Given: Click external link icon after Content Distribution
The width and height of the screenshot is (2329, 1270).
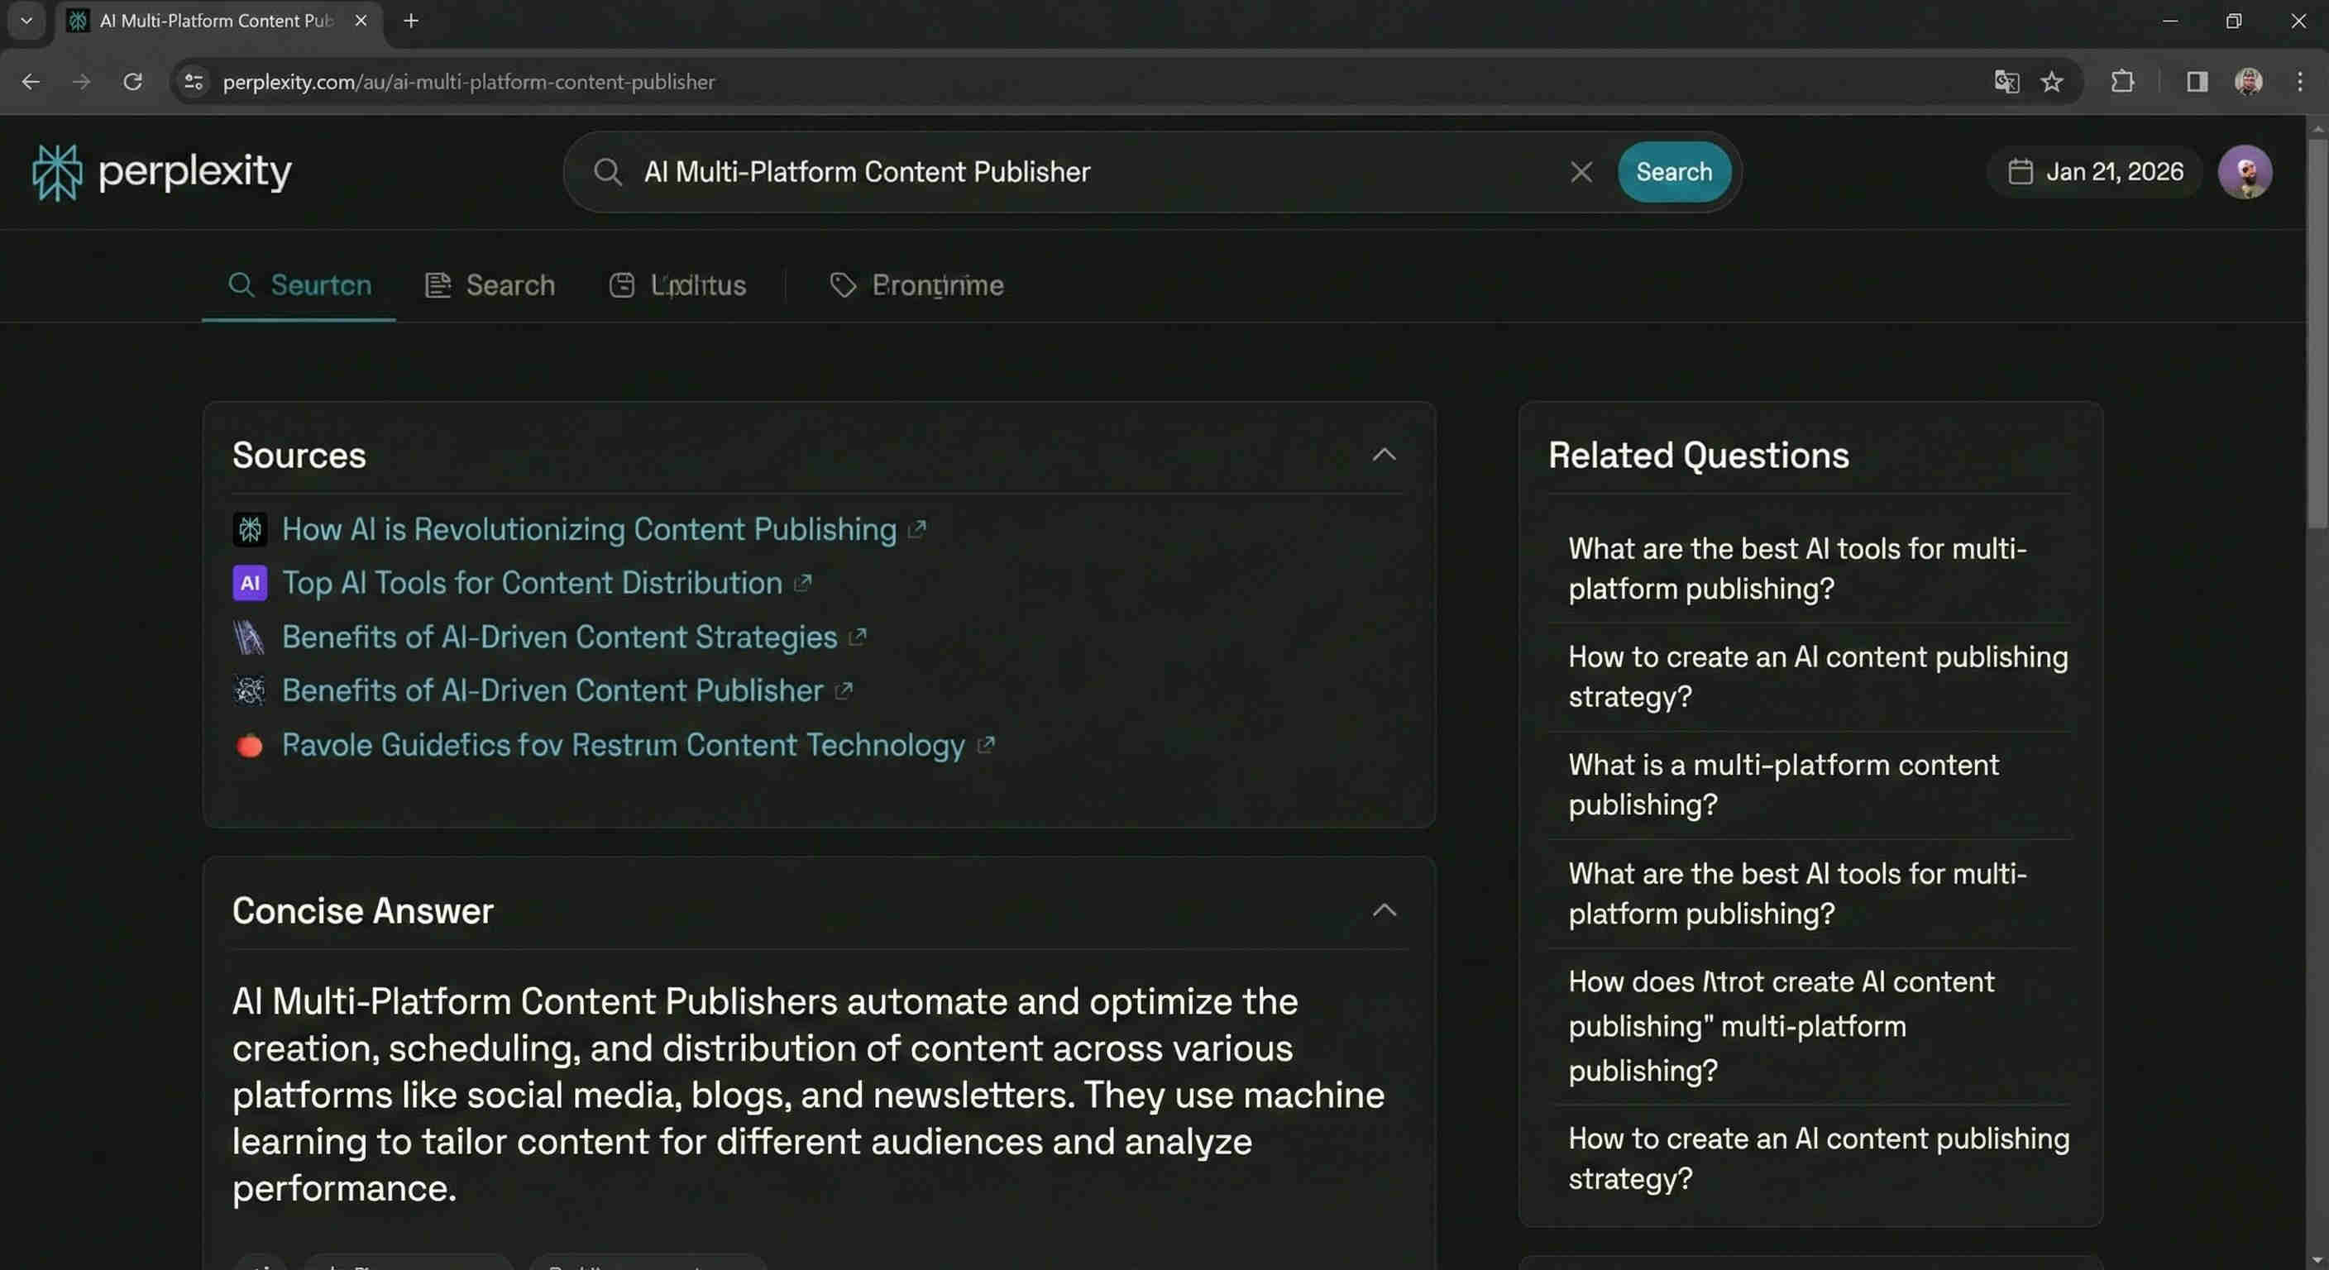Looking at the screenshot, I should pos(803,583).
